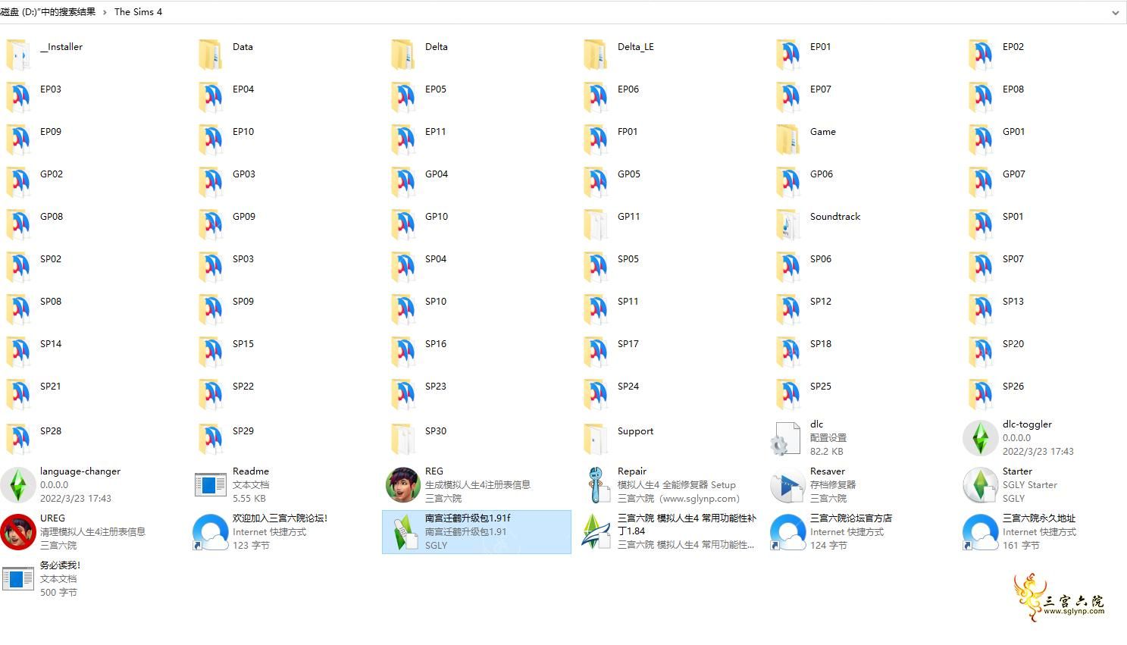1127x645 pixels.
Task: Select the SP28 folder label
Action: click(50, 431)
